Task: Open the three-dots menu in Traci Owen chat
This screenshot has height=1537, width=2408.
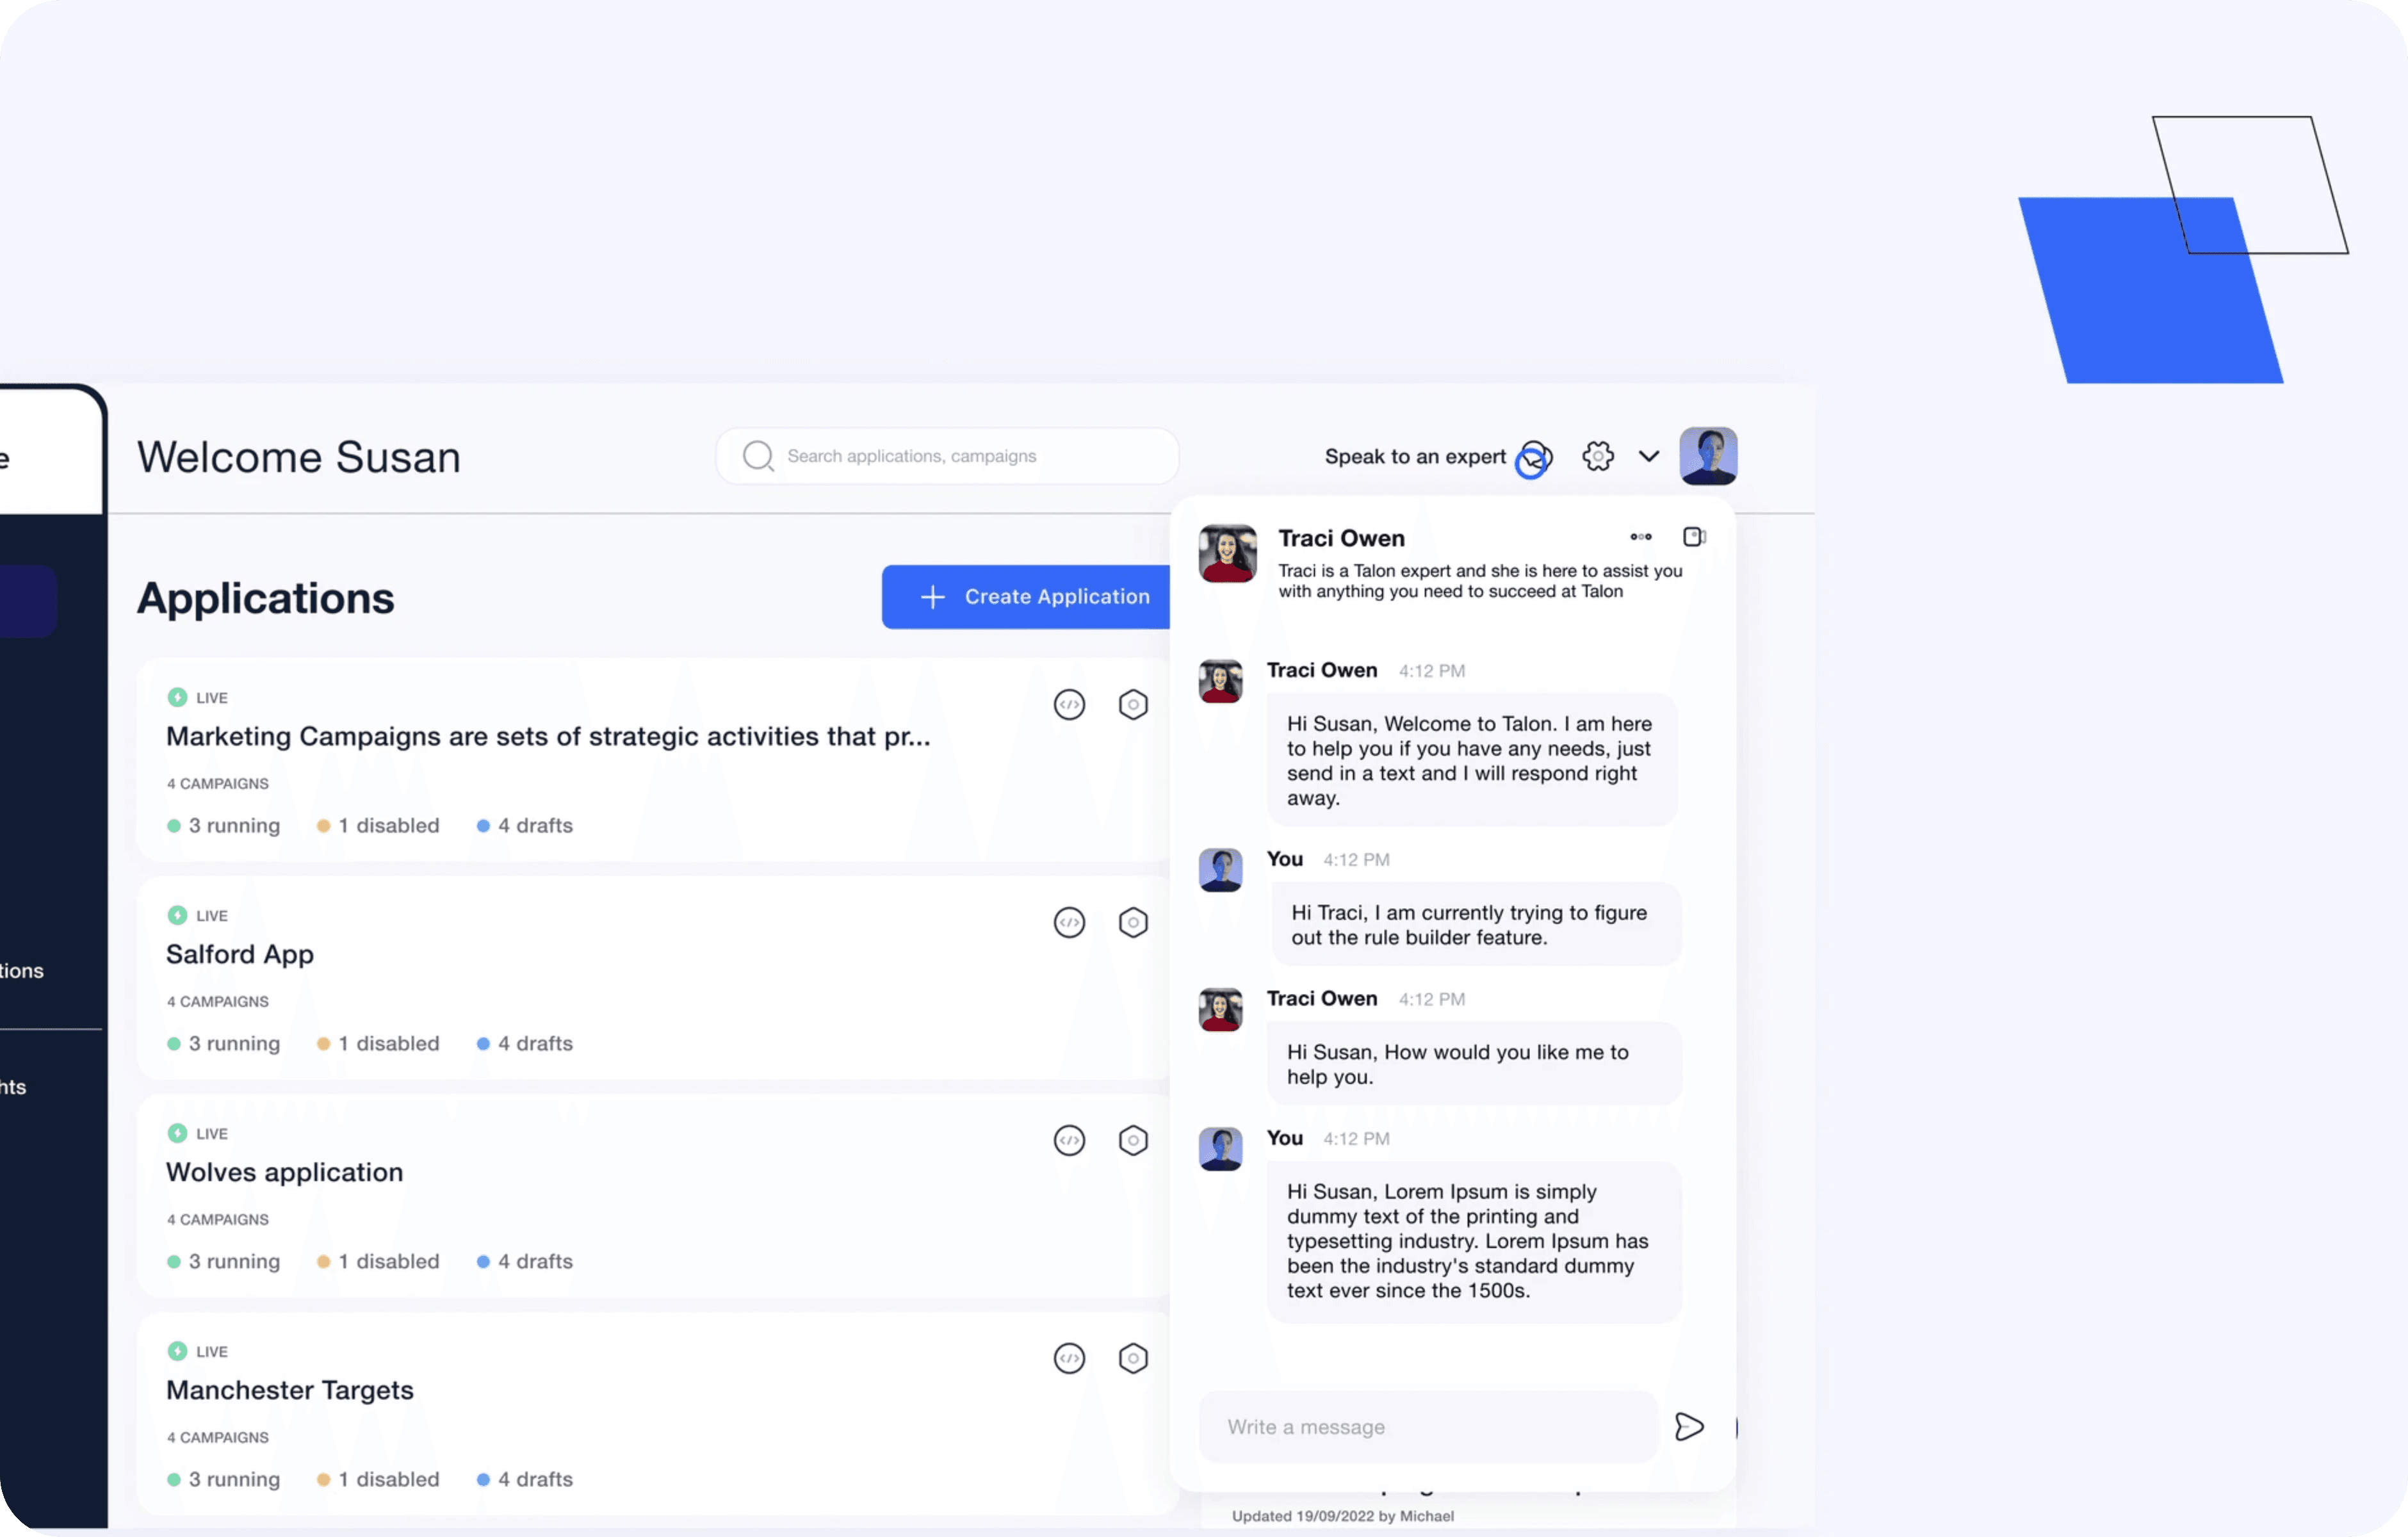Action: point(1641,537)
